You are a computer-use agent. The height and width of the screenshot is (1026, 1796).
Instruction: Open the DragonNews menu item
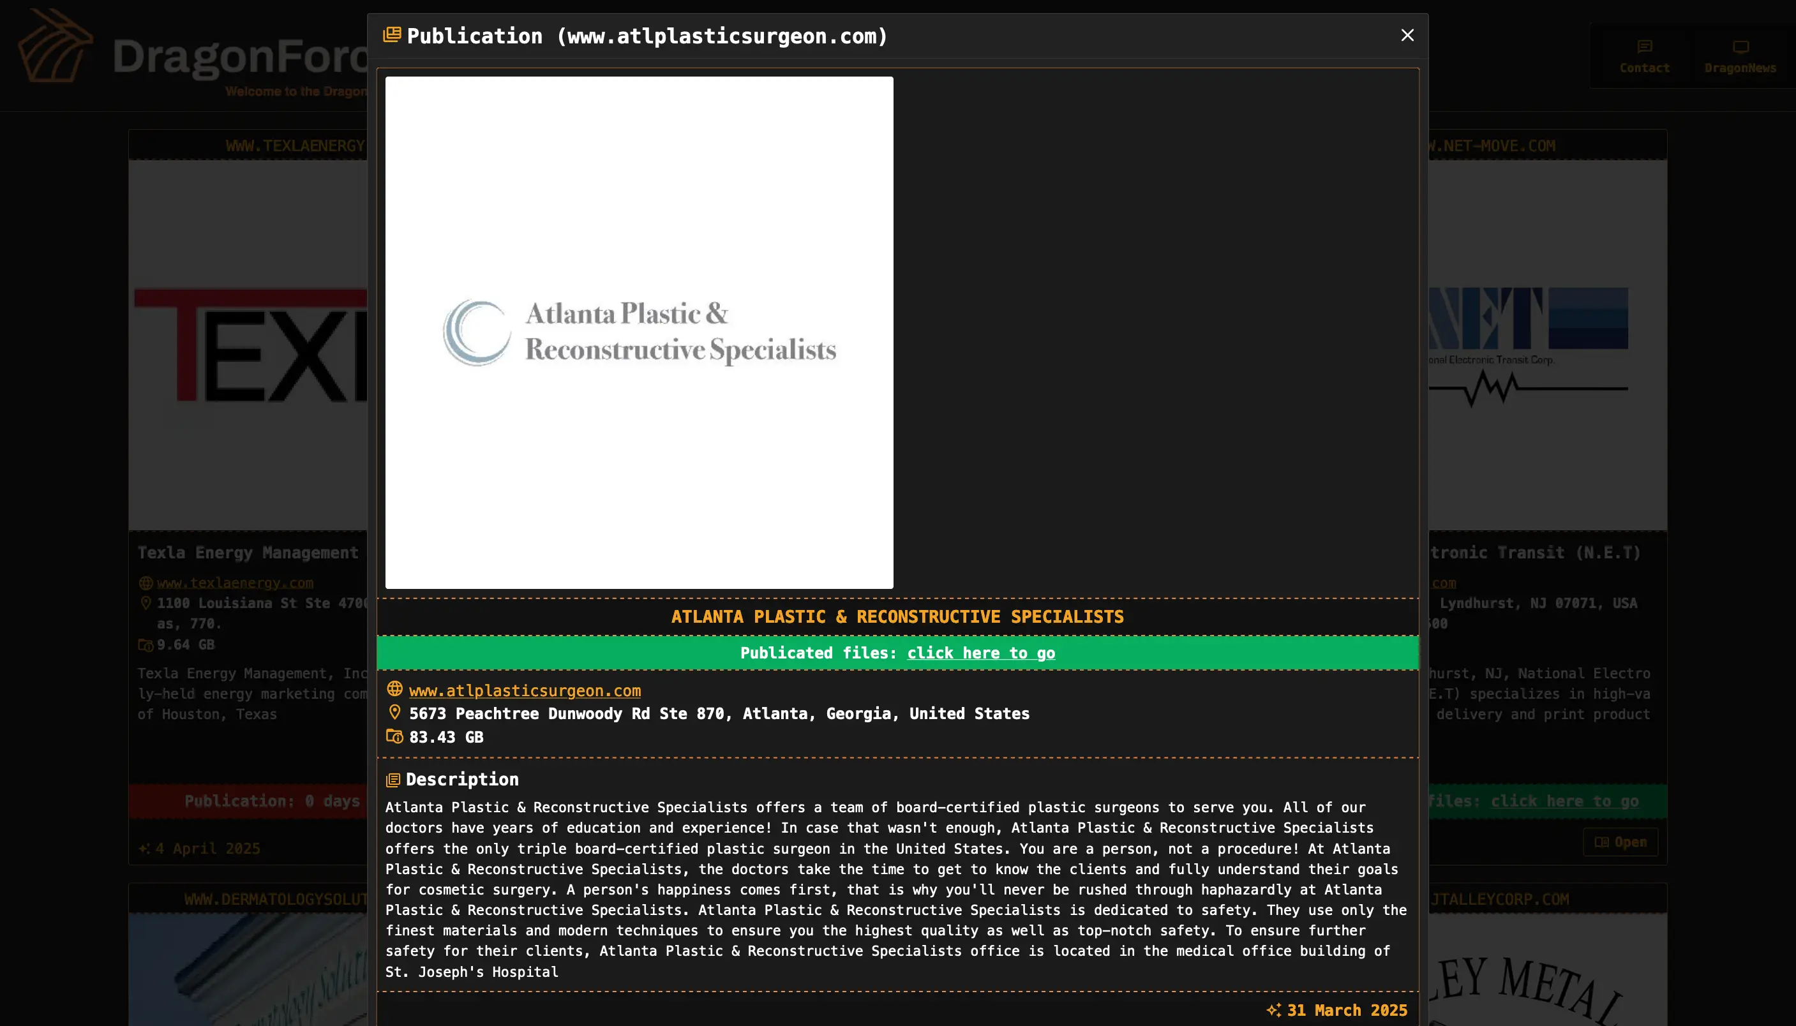click(x=1740, y=68)
